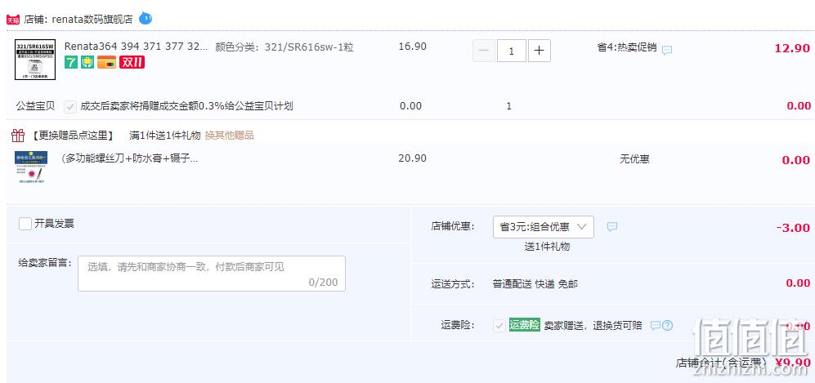Click the gift toolkit thumbnail image

point(31,167)
